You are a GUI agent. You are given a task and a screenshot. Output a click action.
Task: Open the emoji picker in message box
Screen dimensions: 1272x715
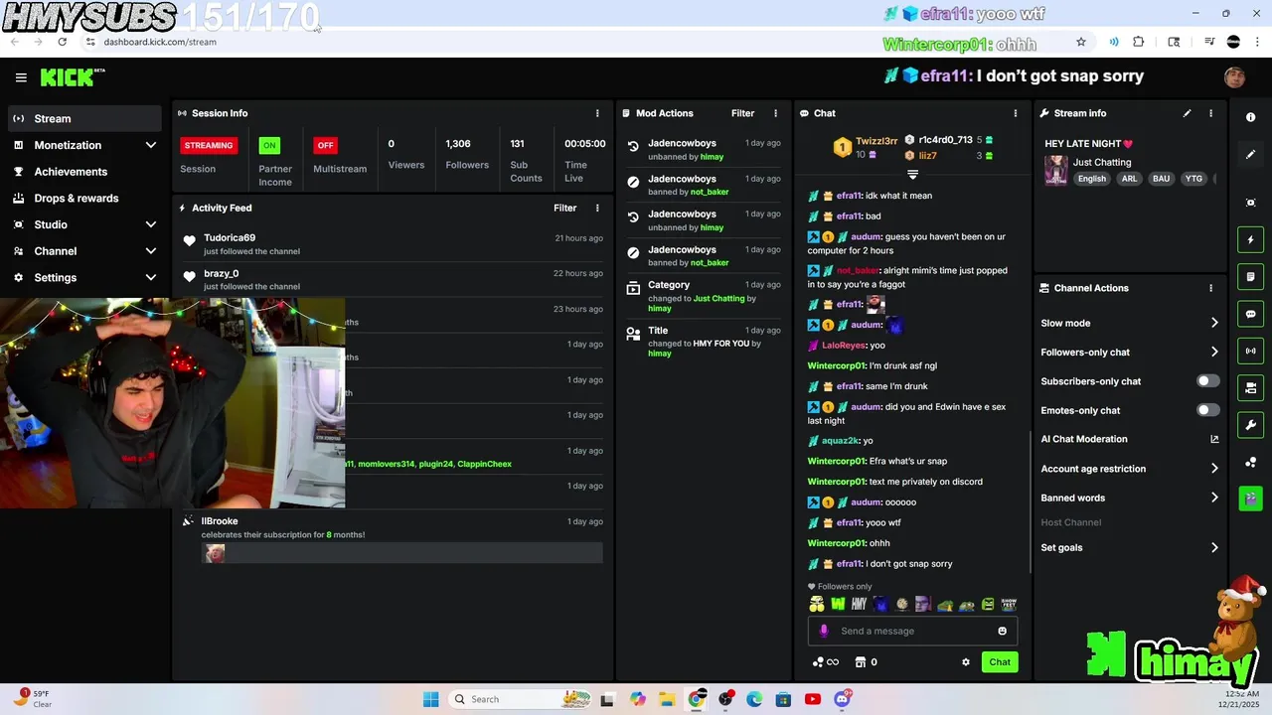1002,631
